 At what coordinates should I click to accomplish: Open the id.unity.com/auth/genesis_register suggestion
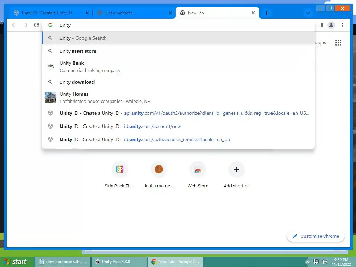click(178, 139)
